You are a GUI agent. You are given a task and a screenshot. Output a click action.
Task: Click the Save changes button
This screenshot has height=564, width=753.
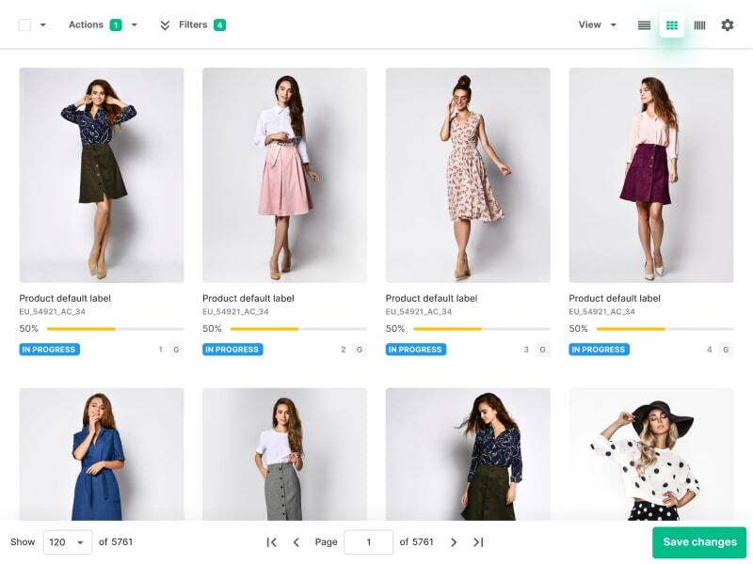[x=699, y=542]
